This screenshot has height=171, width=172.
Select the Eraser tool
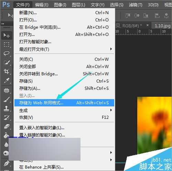click(7, 126)
